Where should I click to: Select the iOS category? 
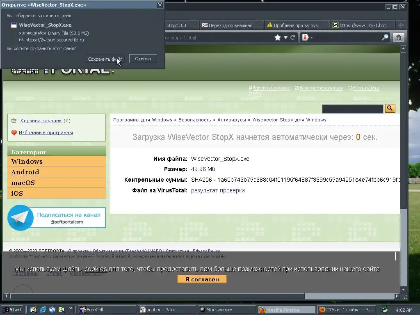(57, 193)
